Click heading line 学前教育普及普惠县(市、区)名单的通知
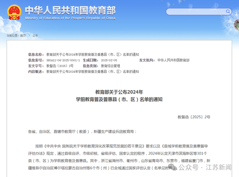The image size is (239, 177). click(119, 99)
